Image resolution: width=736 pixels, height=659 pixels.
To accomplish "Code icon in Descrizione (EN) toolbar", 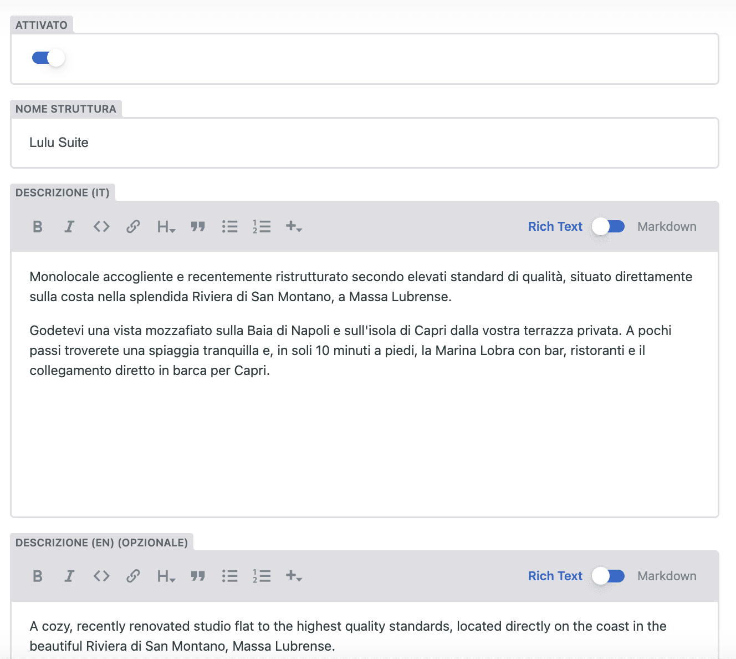I will 101,576.
